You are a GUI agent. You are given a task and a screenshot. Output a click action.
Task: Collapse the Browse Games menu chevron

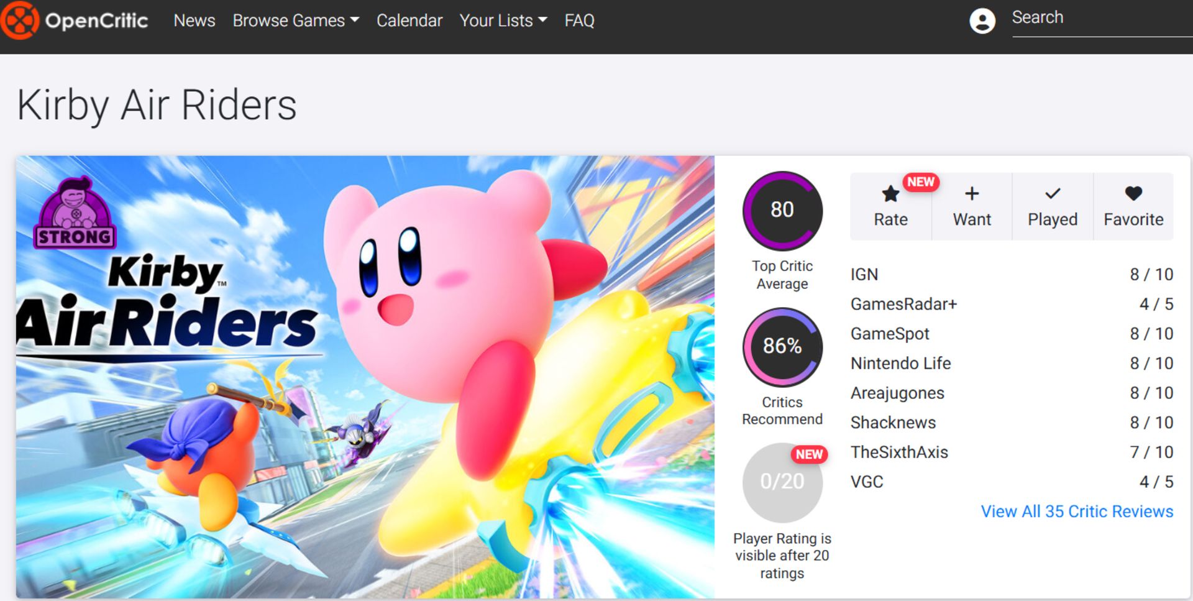[x=355, y=21]
